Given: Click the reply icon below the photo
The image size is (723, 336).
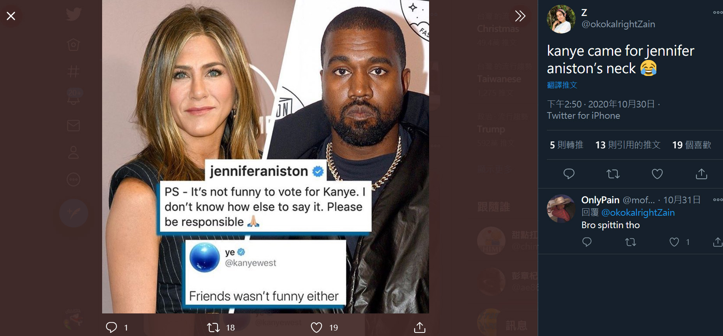Looking at the screenshot, I should click(x=111, y=327).
